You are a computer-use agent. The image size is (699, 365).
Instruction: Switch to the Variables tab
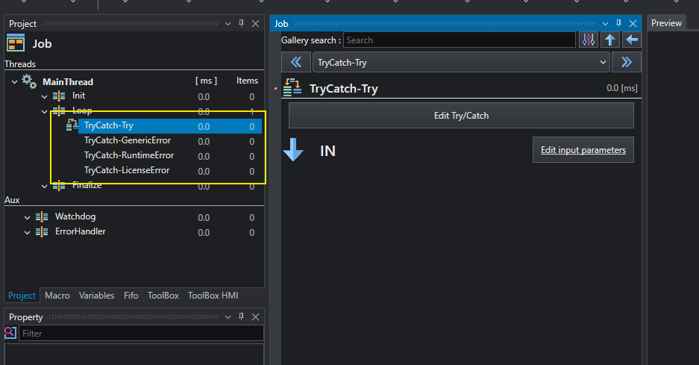pyautogui.click(x=97, y=296)
